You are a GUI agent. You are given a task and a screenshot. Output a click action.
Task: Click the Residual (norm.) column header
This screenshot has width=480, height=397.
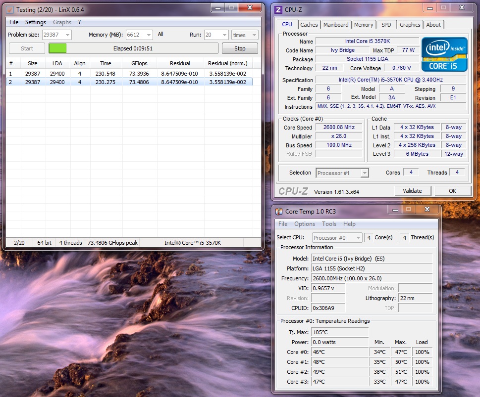[228, 63]
